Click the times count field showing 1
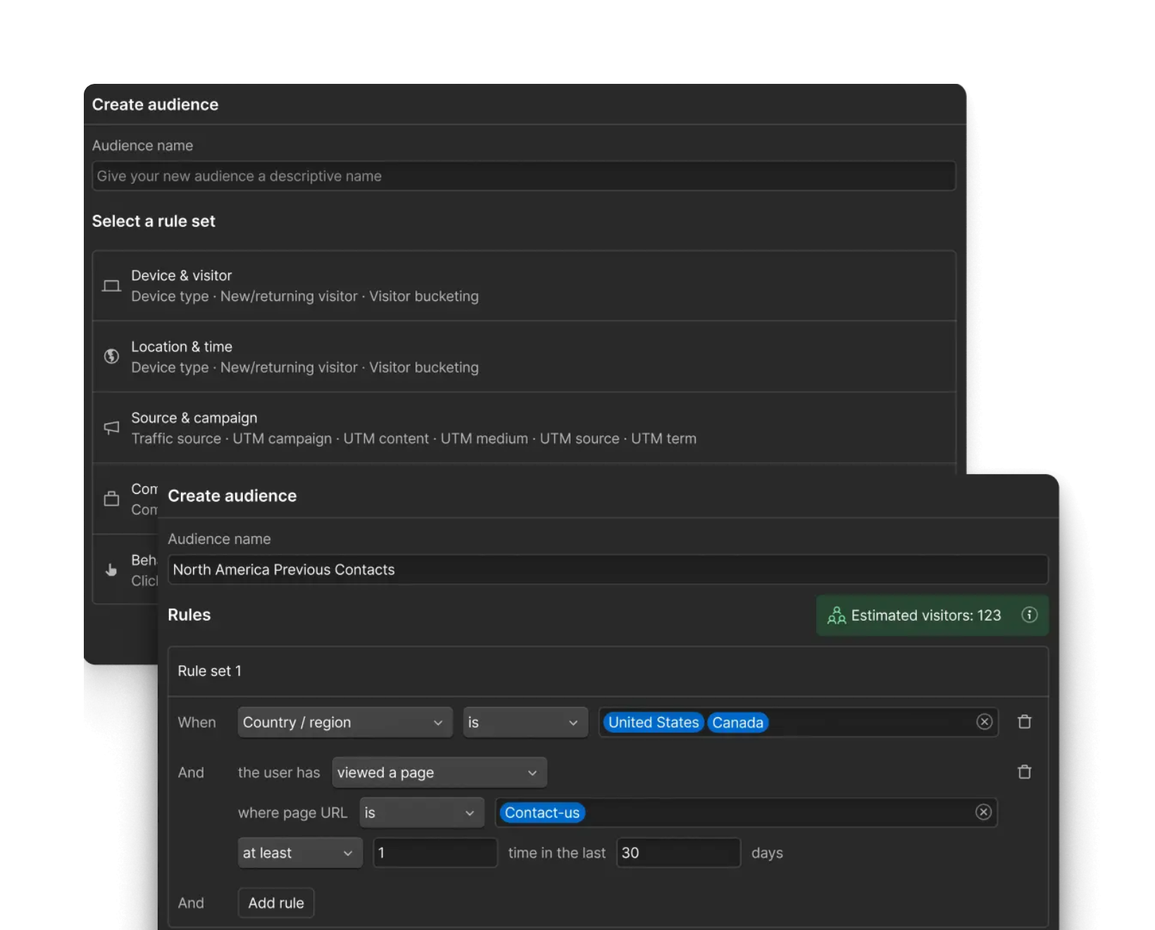1155x930 pixels. 435,852
